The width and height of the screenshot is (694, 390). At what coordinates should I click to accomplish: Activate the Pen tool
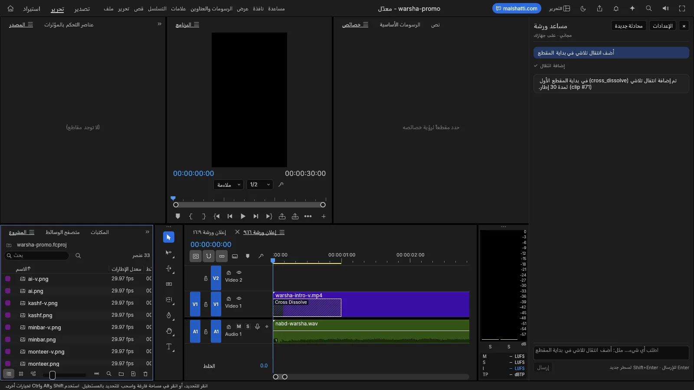(x=169, y=315)
